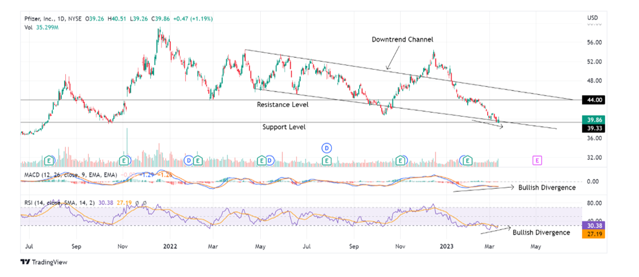Click the raised dividend D marker near July 2022
The image size is (639, 277).
pyautogui.click(x=327, y=148)
